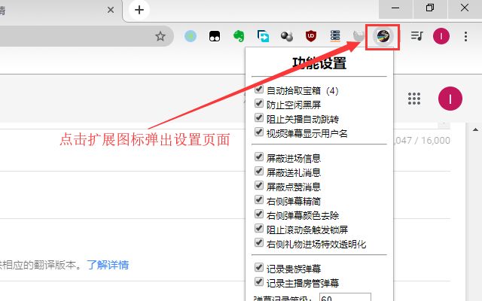Click the page scrollbar up arrow
The image size is (482, 301).
(475, 129)
